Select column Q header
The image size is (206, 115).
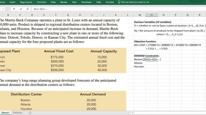coord(187,15)
